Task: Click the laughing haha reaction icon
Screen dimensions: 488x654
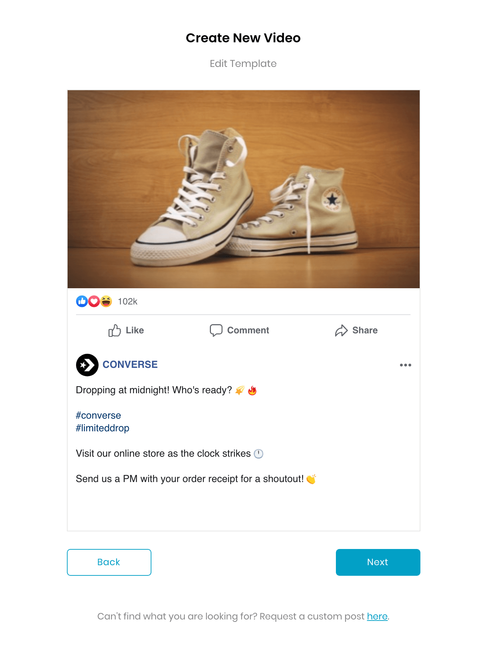Action: coord(106,301)
